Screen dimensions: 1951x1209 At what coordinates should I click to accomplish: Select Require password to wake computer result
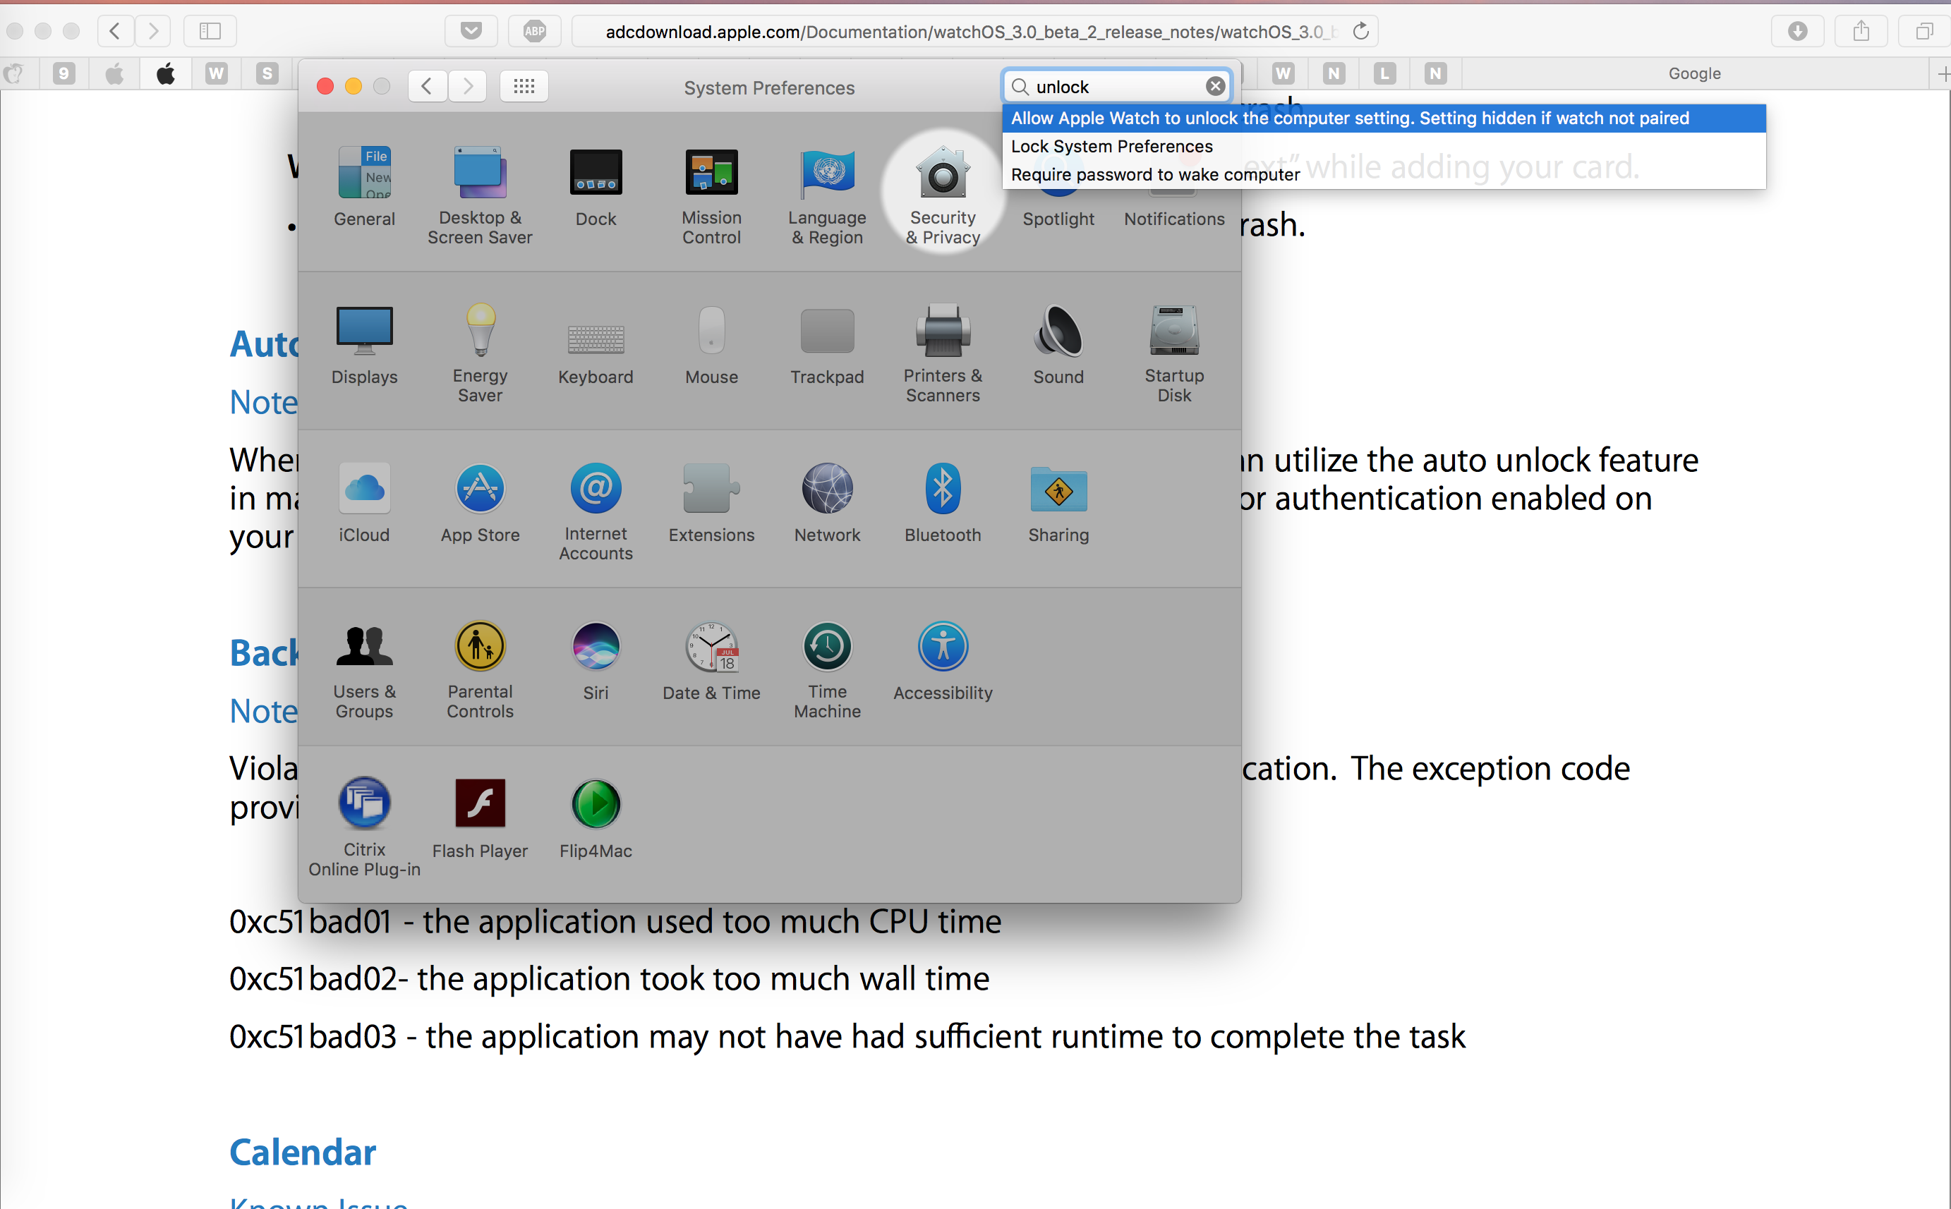[1384, 174]
